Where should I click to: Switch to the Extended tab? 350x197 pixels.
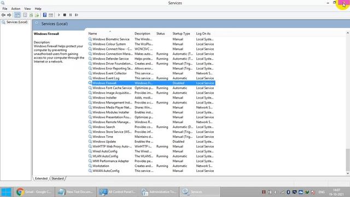[41, 178]
